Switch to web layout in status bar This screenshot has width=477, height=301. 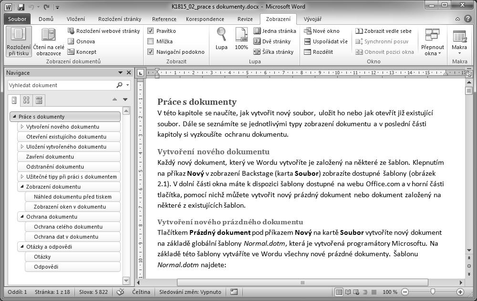[356, 292]
